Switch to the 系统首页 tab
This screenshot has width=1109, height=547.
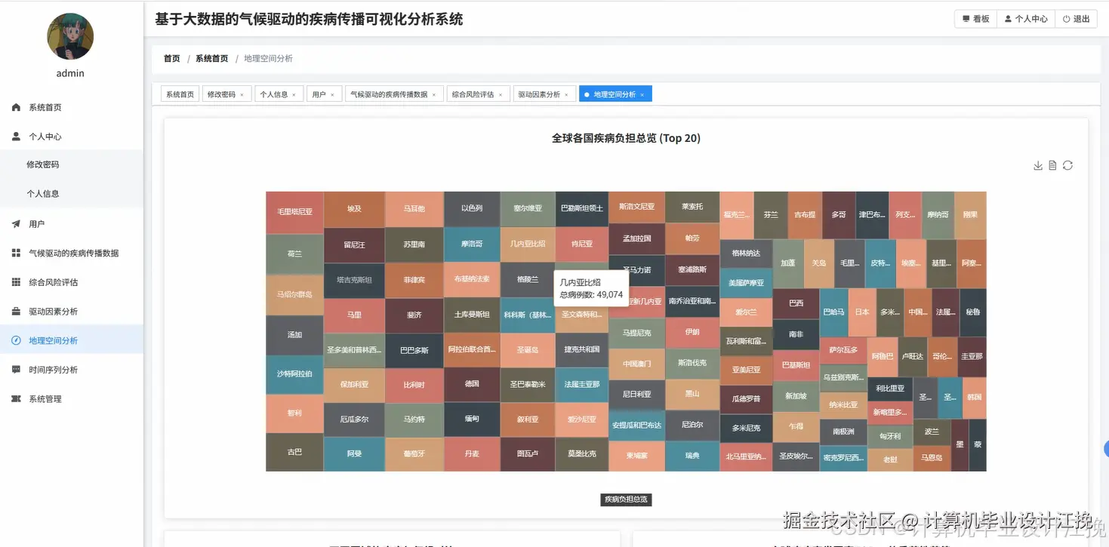point(180,94)
